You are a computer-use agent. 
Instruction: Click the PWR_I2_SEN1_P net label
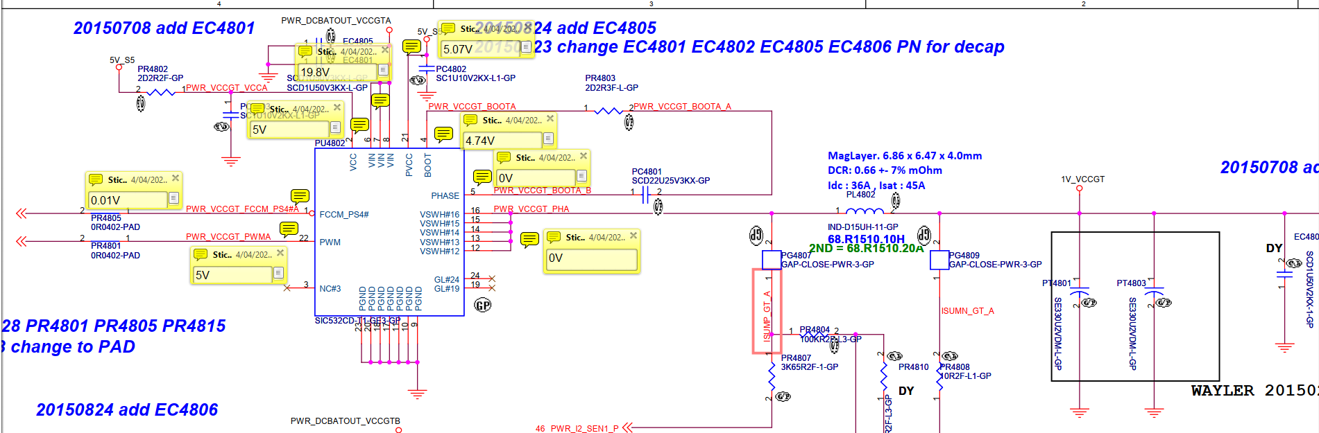[x=584, y=429]
